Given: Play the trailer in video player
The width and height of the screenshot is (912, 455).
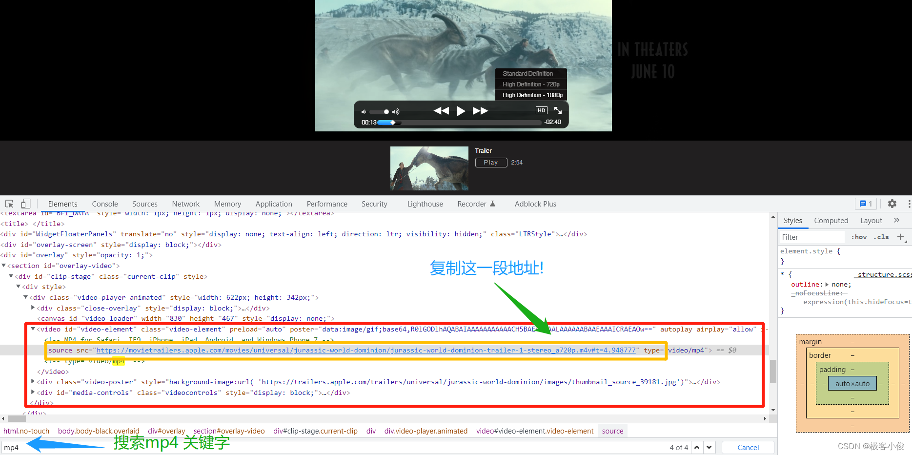Looking at the screenshot, I should 461,111.
